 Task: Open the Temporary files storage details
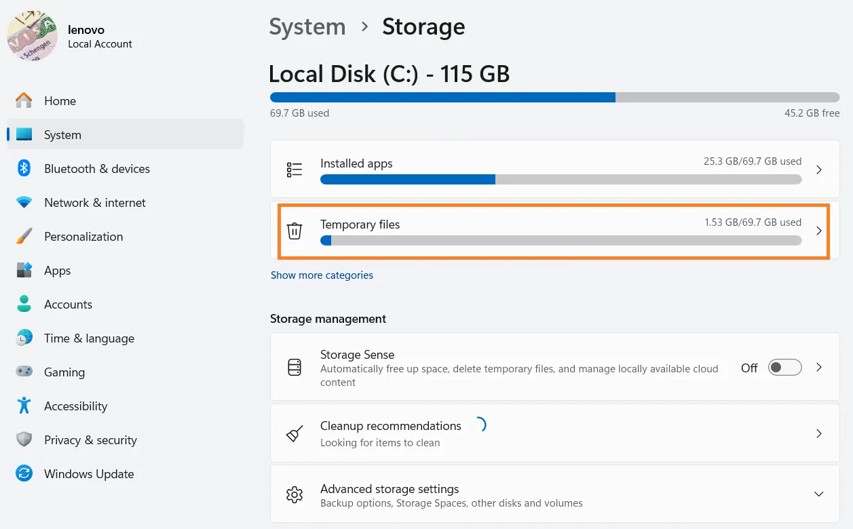coord(554,231)
